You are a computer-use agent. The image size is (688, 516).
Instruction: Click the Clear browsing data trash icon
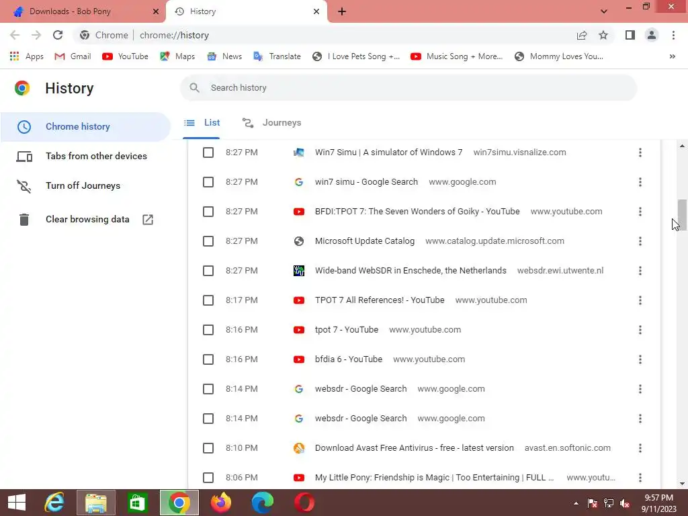[x=24, y=220]
